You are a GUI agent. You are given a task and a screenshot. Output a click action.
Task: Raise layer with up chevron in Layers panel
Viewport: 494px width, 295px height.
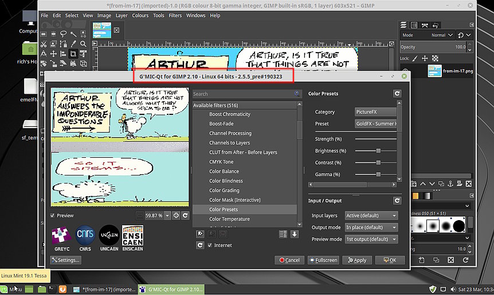pos(423,184)
